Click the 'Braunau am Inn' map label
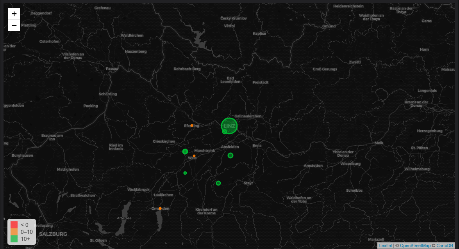Image resolution: width=459 pixels, height=249 pixels. tap(52, 137)
